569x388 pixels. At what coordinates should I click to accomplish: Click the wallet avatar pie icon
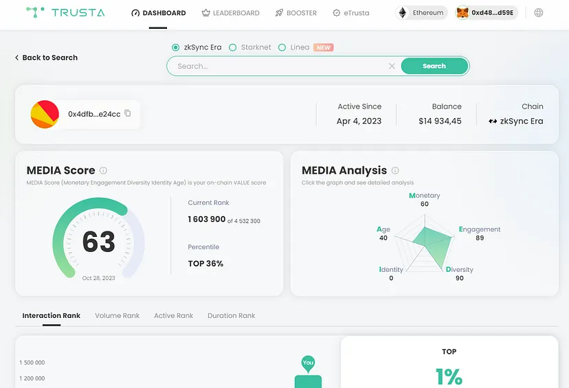(x=45, y=114)
